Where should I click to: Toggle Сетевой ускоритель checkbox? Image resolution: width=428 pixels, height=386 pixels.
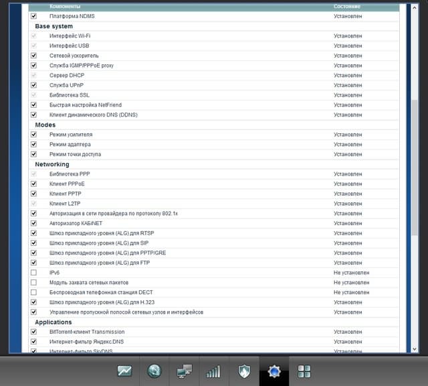click(33, 56)
